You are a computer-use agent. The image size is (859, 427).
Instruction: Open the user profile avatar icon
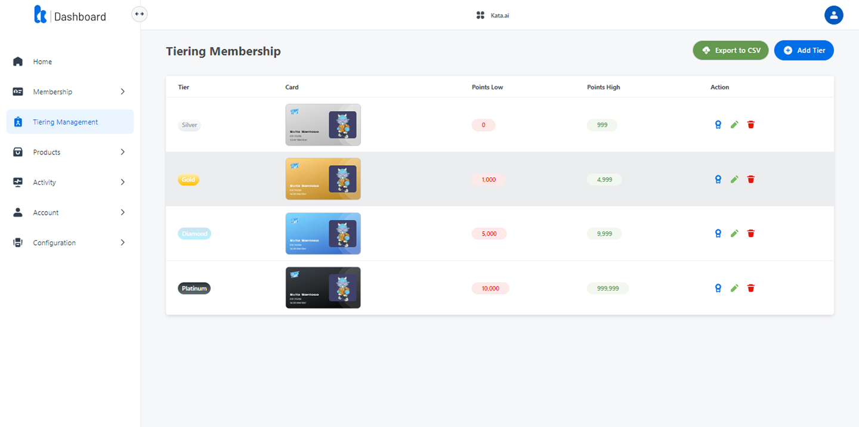pyautogui.click(x=833, y=16)
